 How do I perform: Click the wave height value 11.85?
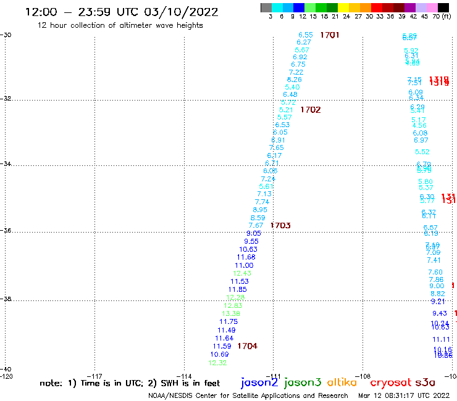238,289
